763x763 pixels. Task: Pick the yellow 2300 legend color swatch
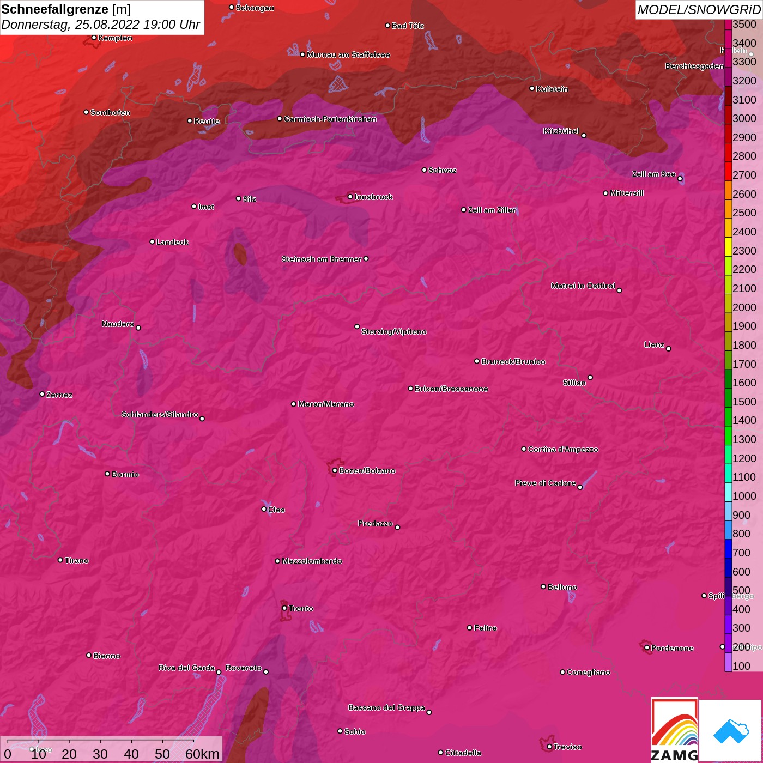[x=728, y=246]
